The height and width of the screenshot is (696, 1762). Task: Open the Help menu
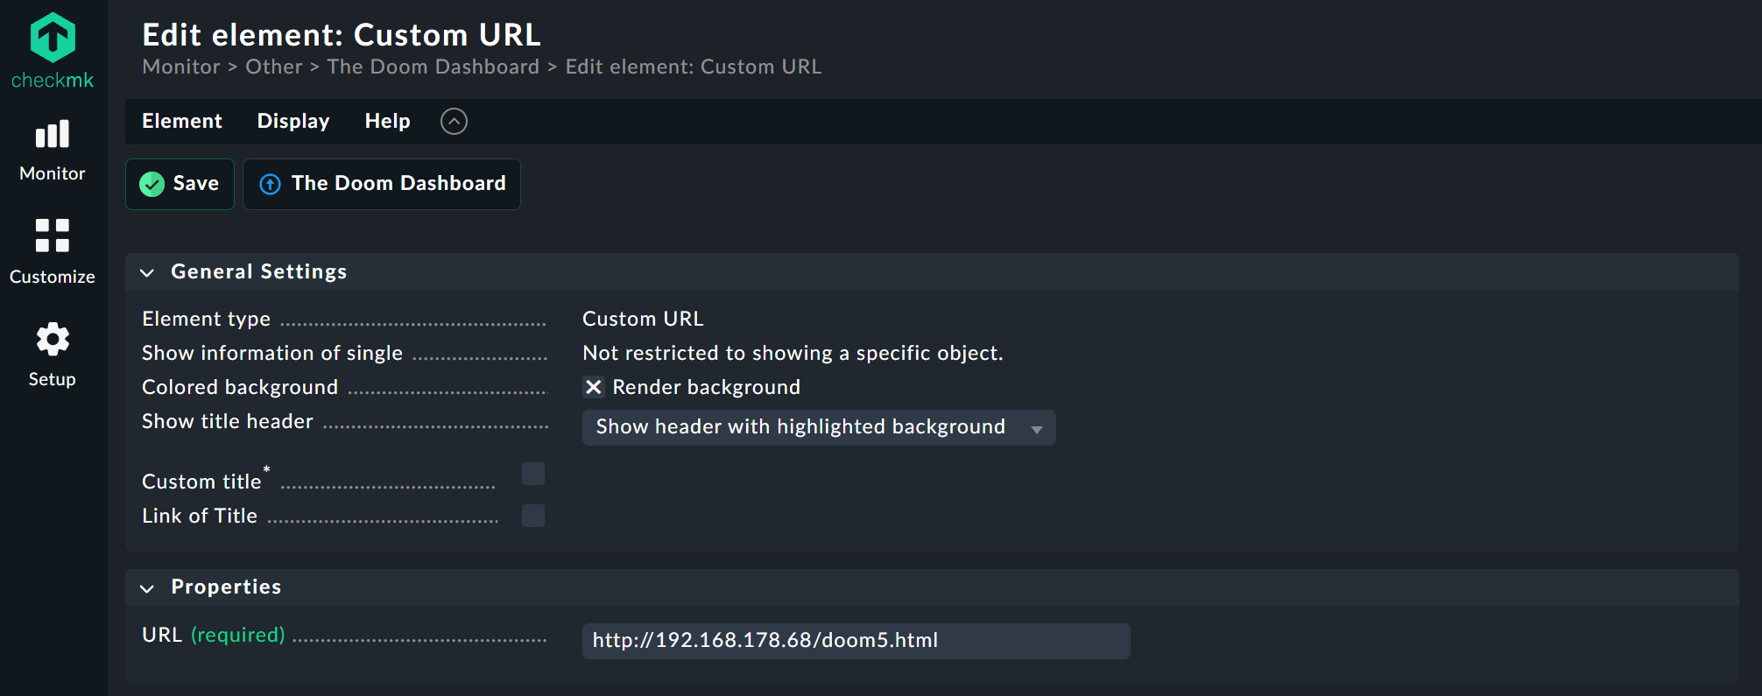387,121
